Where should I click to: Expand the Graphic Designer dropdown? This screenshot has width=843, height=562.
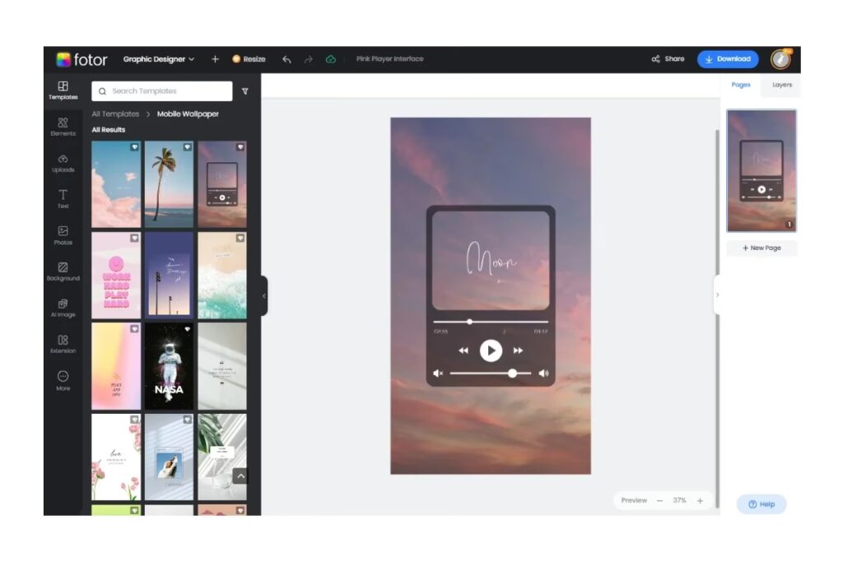(x=159, y=59)
